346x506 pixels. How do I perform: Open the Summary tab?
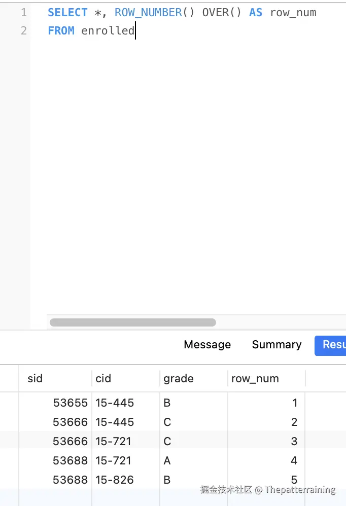pos(276,345)
